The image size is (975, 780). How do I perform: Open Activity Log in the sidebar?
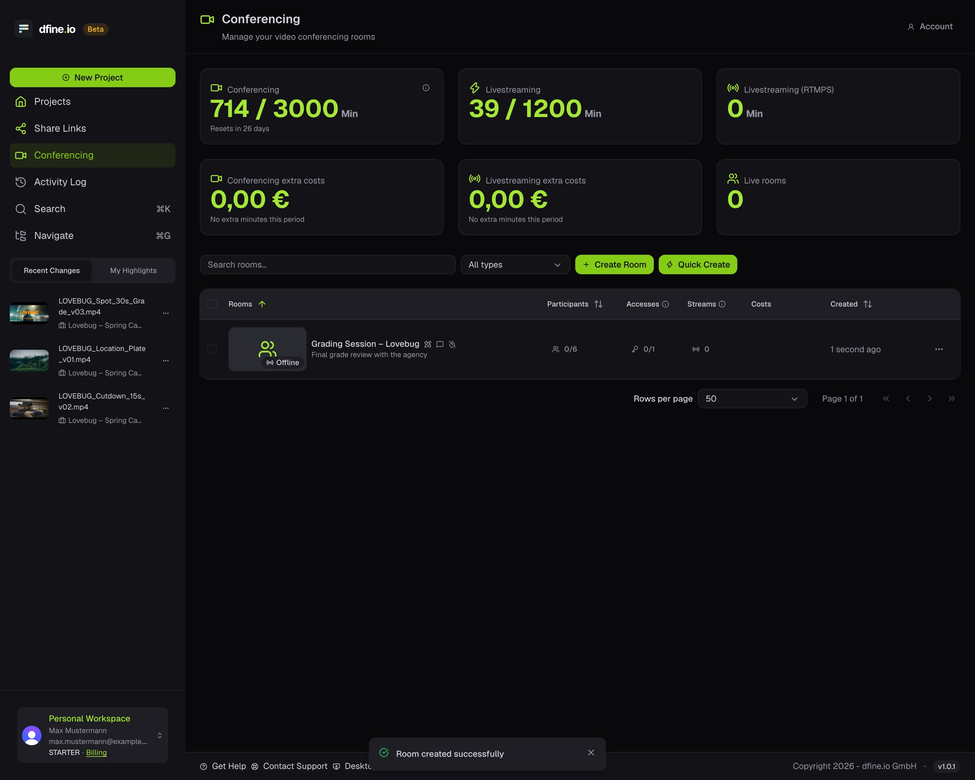(92, 182)
